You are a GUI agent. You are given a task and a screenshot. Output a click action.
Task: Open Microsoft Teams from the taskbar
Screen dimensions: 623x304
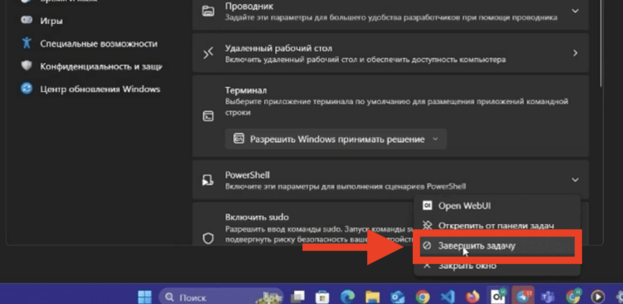[548, 297]
